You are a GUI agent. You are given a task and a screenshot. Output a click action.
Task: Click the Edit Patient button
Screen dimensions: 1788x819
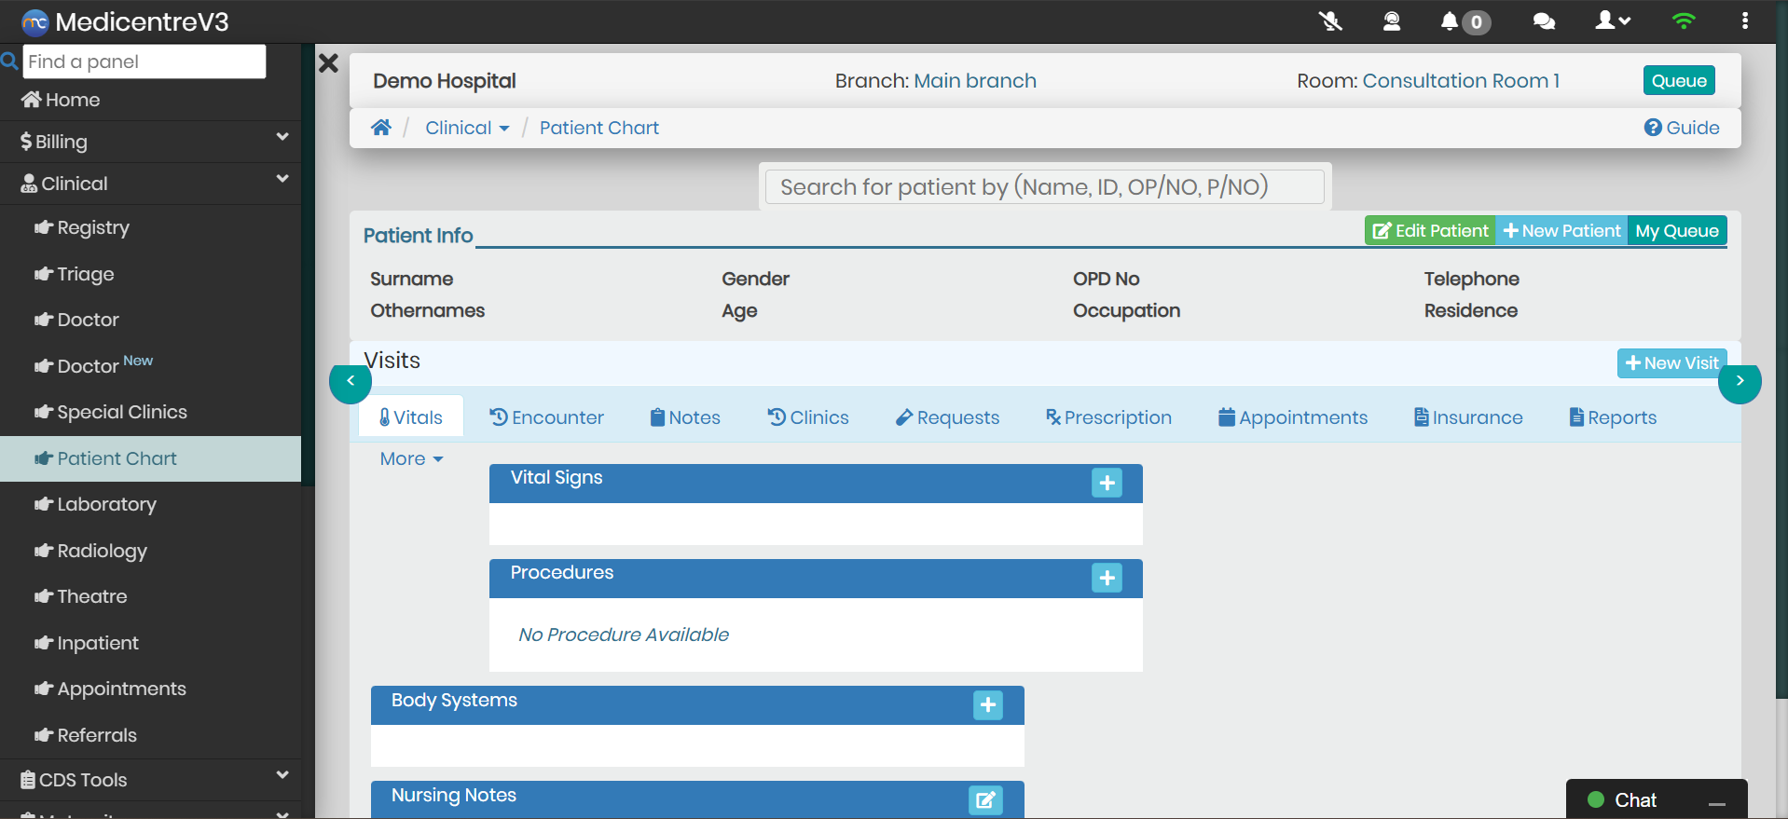click(x=1430, y=231)
